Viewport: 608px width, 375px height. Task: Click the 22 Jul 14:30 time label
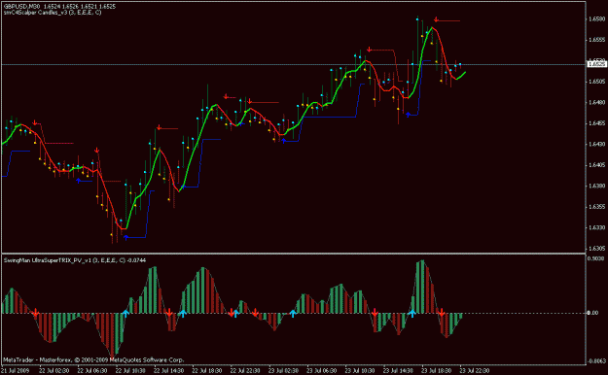click(x=168, y=371)
